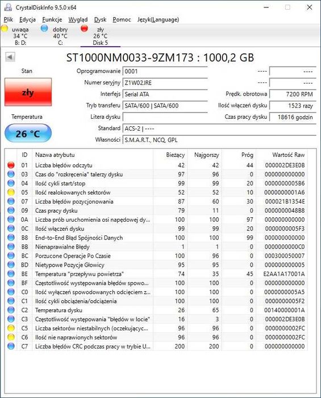Click the blue icon of attribute 0A
Screen dimensions: 321x398
tap(11, 219)
